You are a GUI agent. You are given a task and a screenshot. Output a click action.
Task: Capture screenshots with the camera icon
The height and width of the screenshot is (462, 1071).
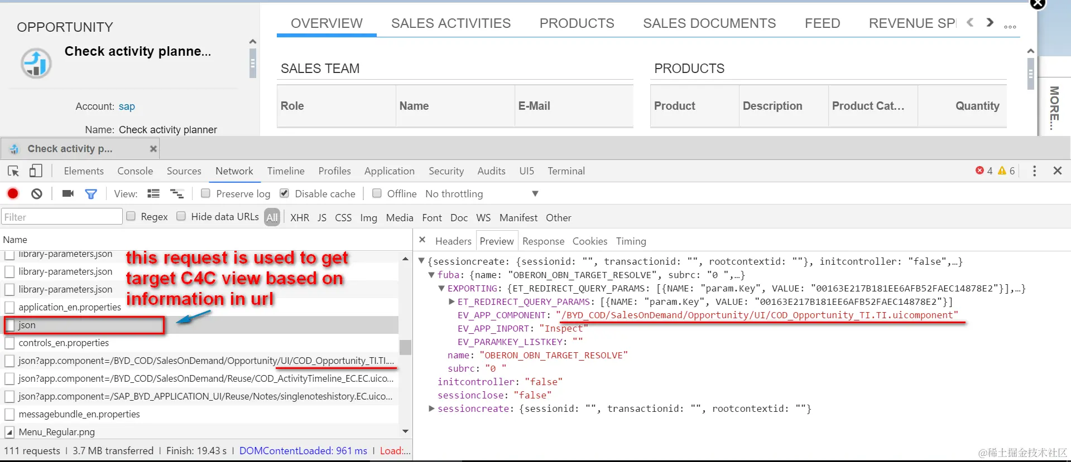point(68,193)
